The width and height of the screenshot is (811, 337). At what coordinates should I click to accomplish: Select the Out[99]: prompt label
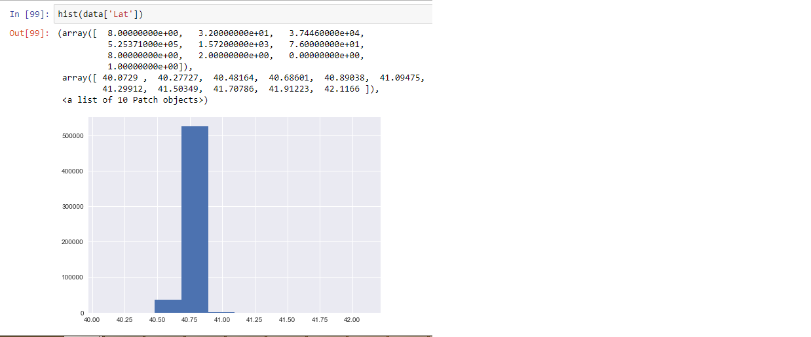click(x=29, y=33)
